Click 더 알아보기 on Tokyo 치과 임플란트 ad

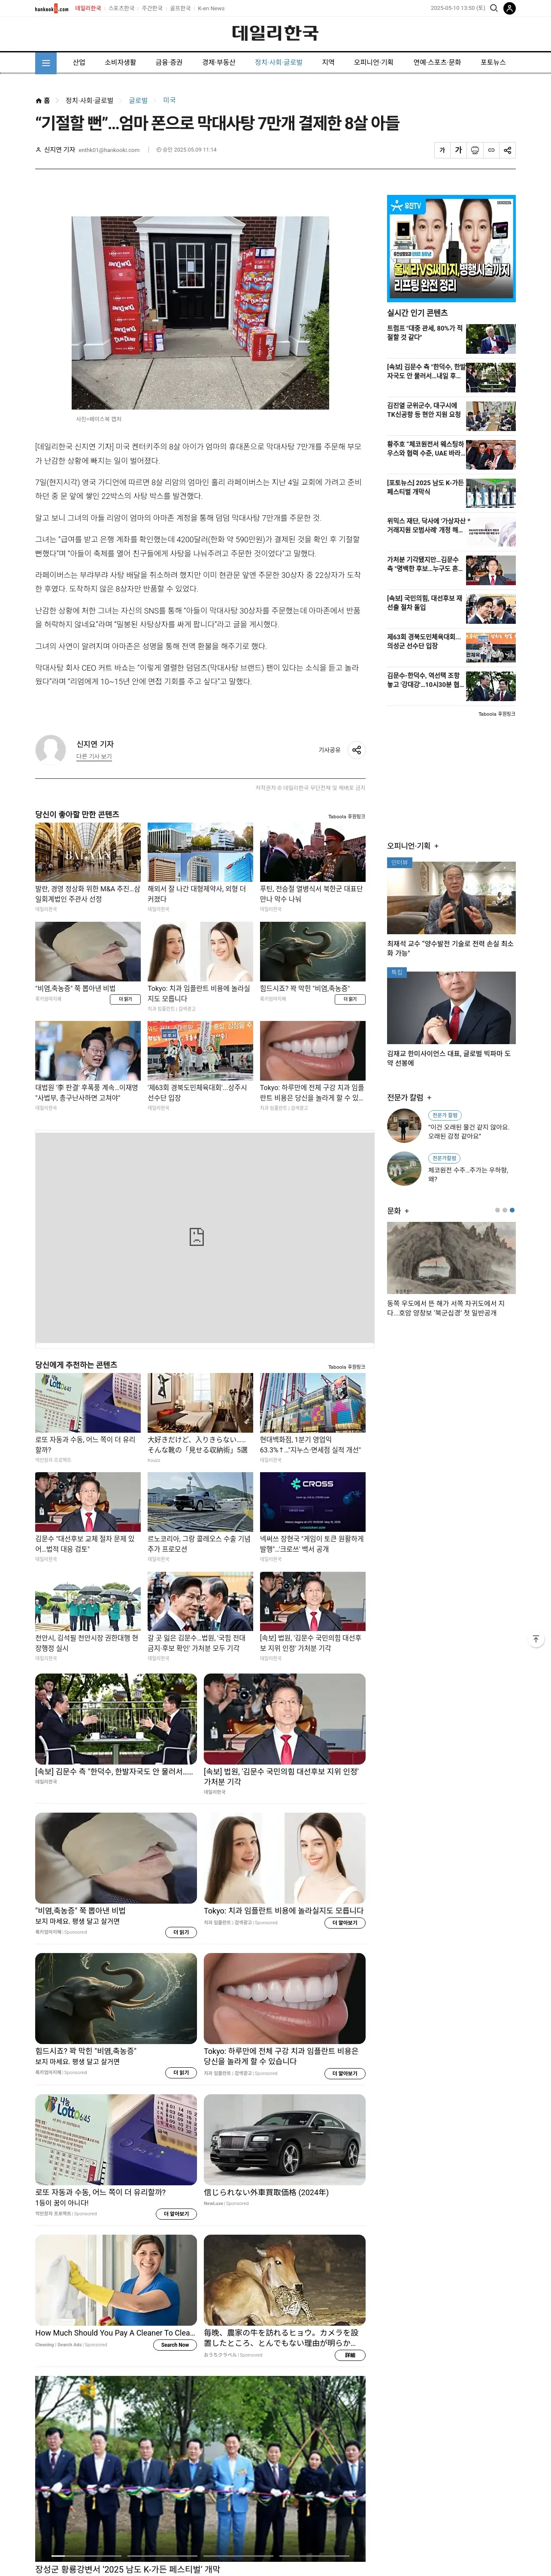345,1923
